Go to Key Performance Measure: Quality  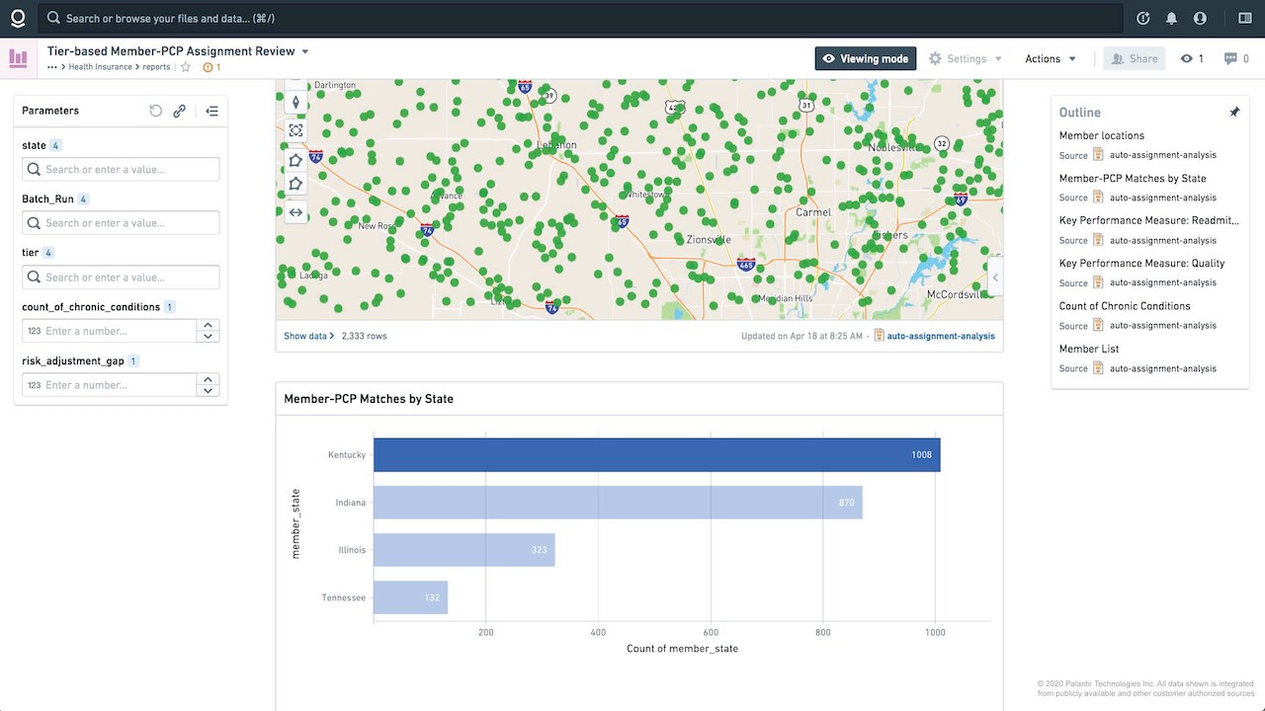(x=1141, y=264)
